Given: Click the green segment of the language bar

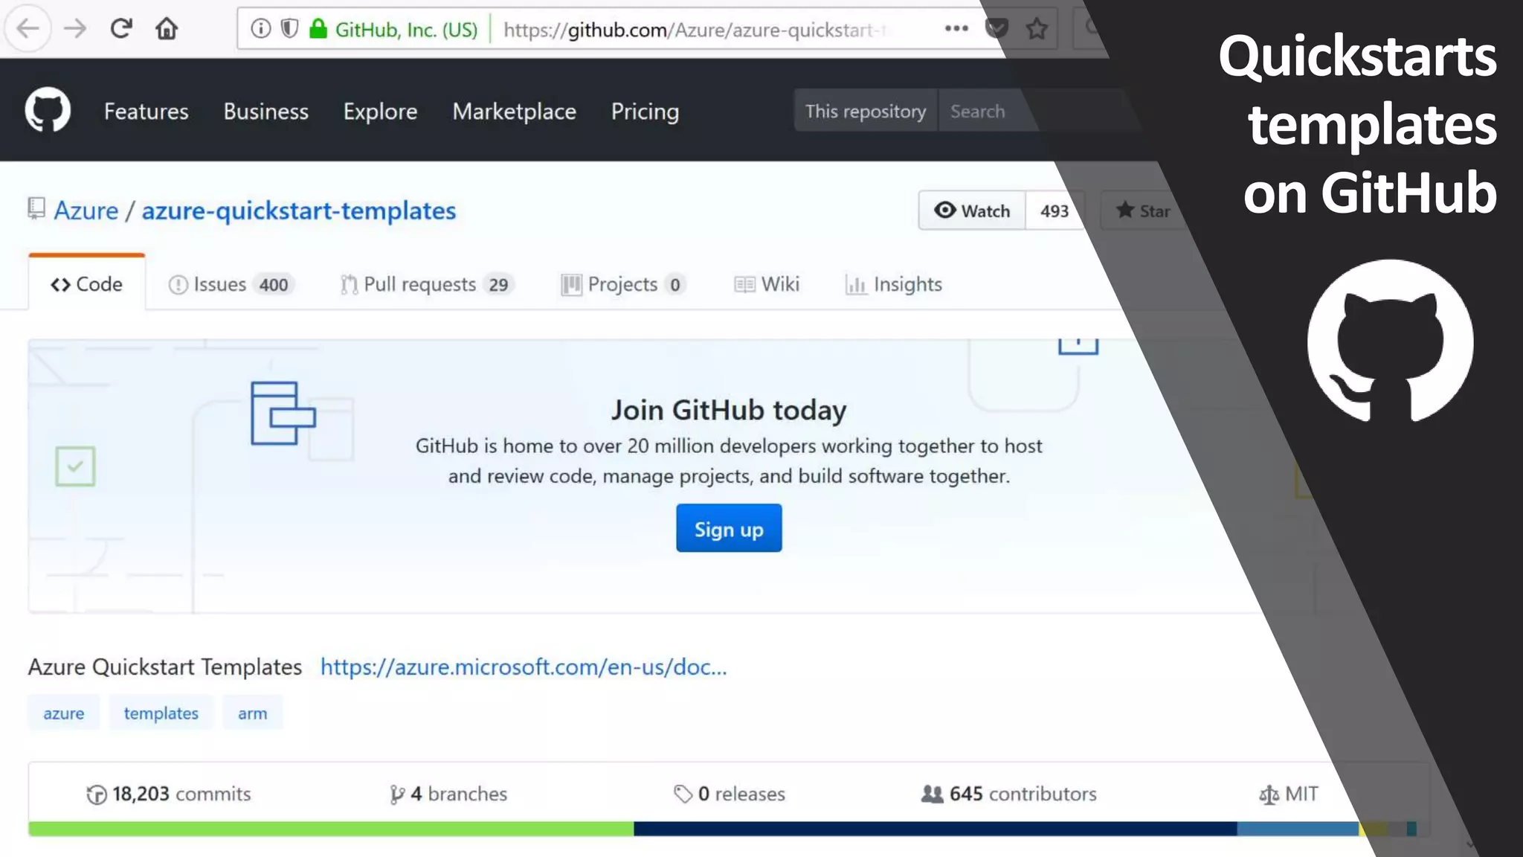Looking at the screenshot, I should (x=331, y=829).
